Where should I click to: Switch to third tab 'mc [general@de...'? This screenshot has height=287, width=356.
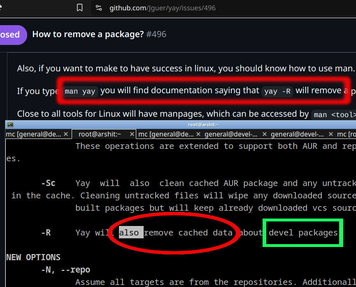(x=166, y=134)
